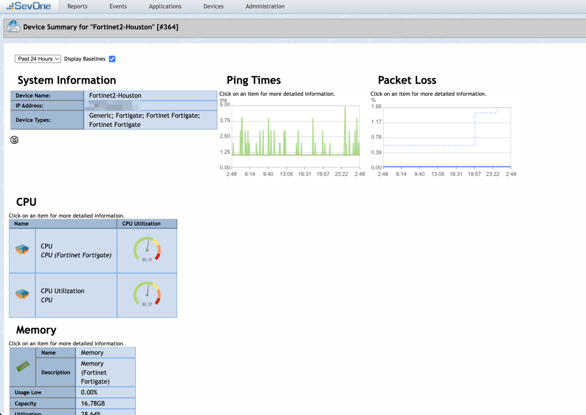Viewport: 586px width, 415px height.
Task: Click the CPU (Fortinet Fortigate) chip icon
Action: click(x=22, y=250)
